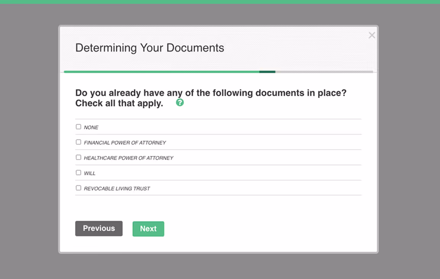Click the 'NONE' label text
The width and height of the screenshot is (440, 279).
pos(91,127)
